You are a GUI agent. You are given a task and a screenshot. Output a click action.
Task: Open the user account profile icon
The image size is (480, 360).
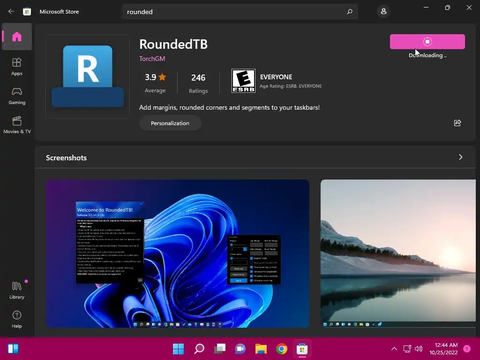click(383, 12)
